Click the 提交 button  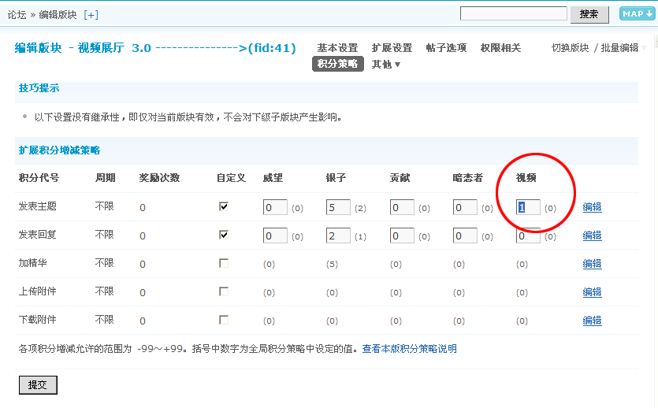tap(38, 385)
